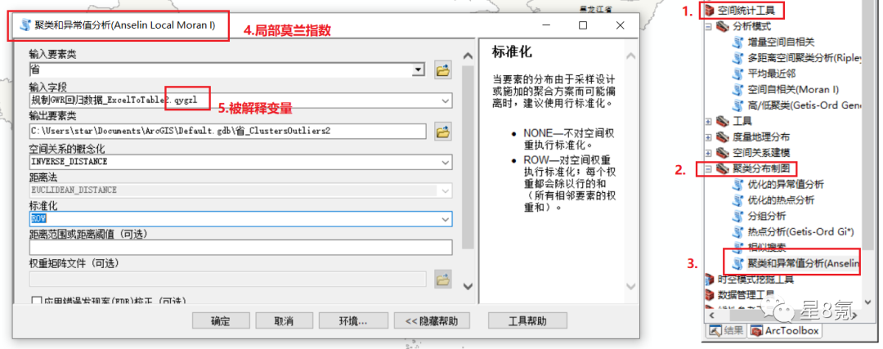The image size is (883, 349).
Task: Browse for 输出要素类 folder icon
Action: tap(443, 132)
